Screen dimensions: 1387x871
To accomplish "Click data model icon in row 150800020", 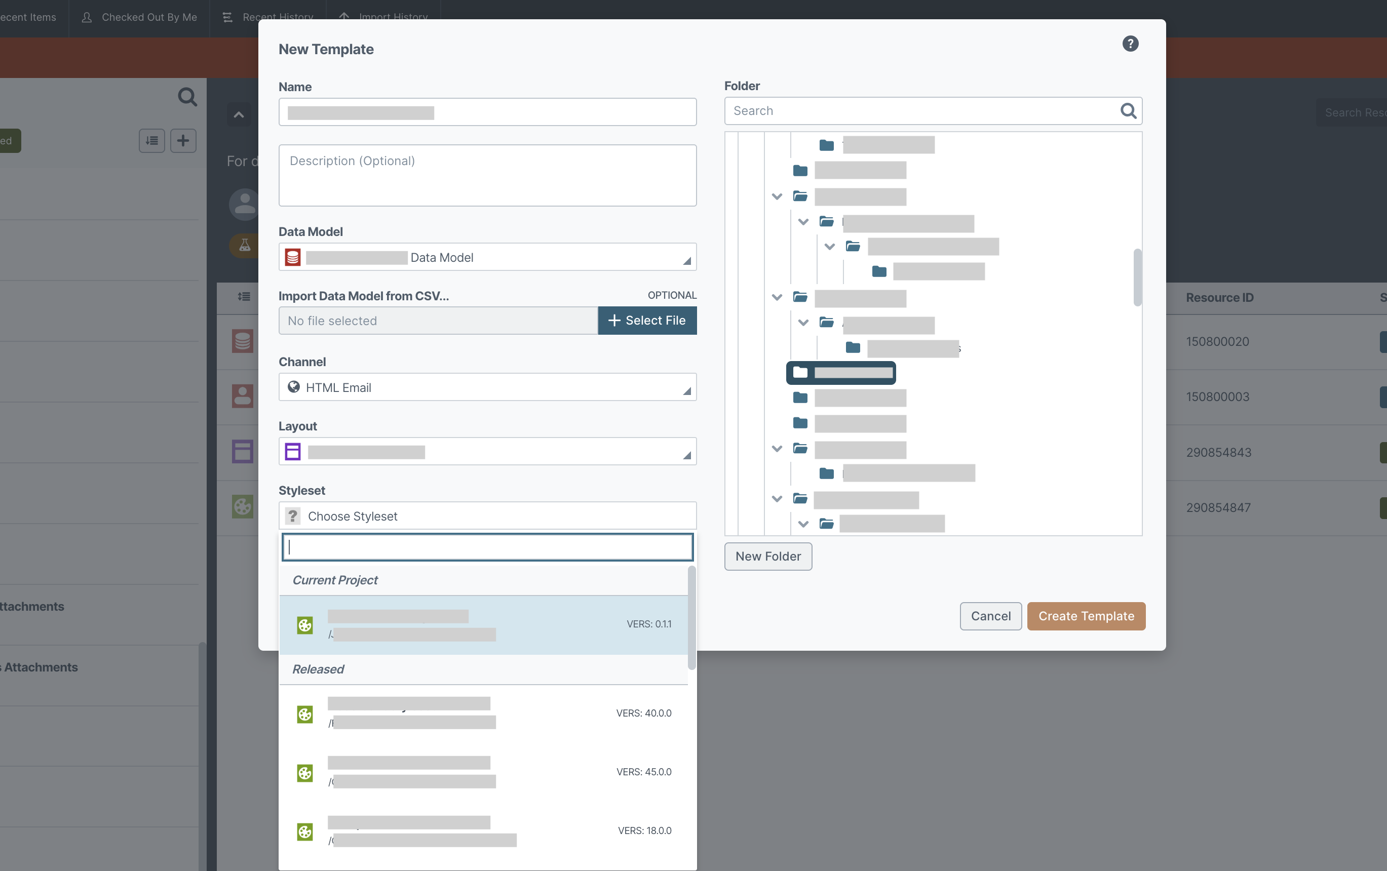I will [x=243, y=341].
